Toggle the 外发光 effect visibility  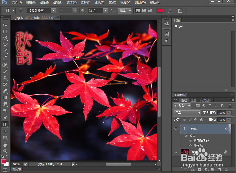click(190, 145)
